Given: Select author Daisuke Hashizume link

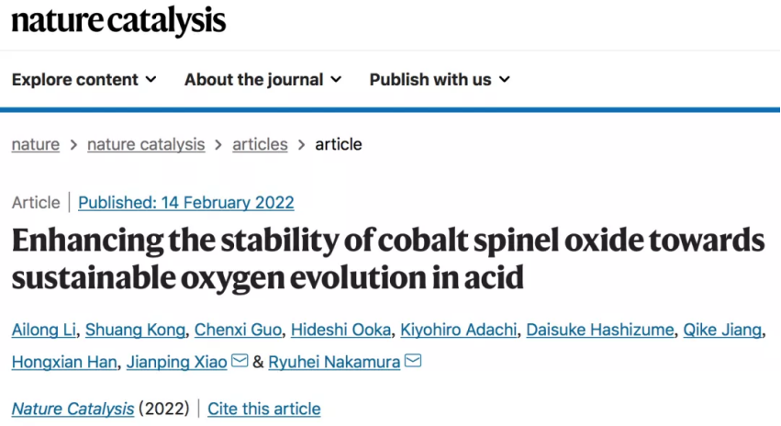Looking at the screenshot, I should point(599,330).
